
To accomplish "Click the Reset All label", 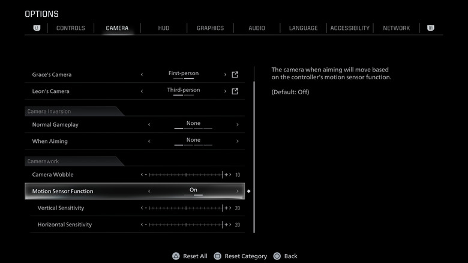I will (x=195, y=256).
